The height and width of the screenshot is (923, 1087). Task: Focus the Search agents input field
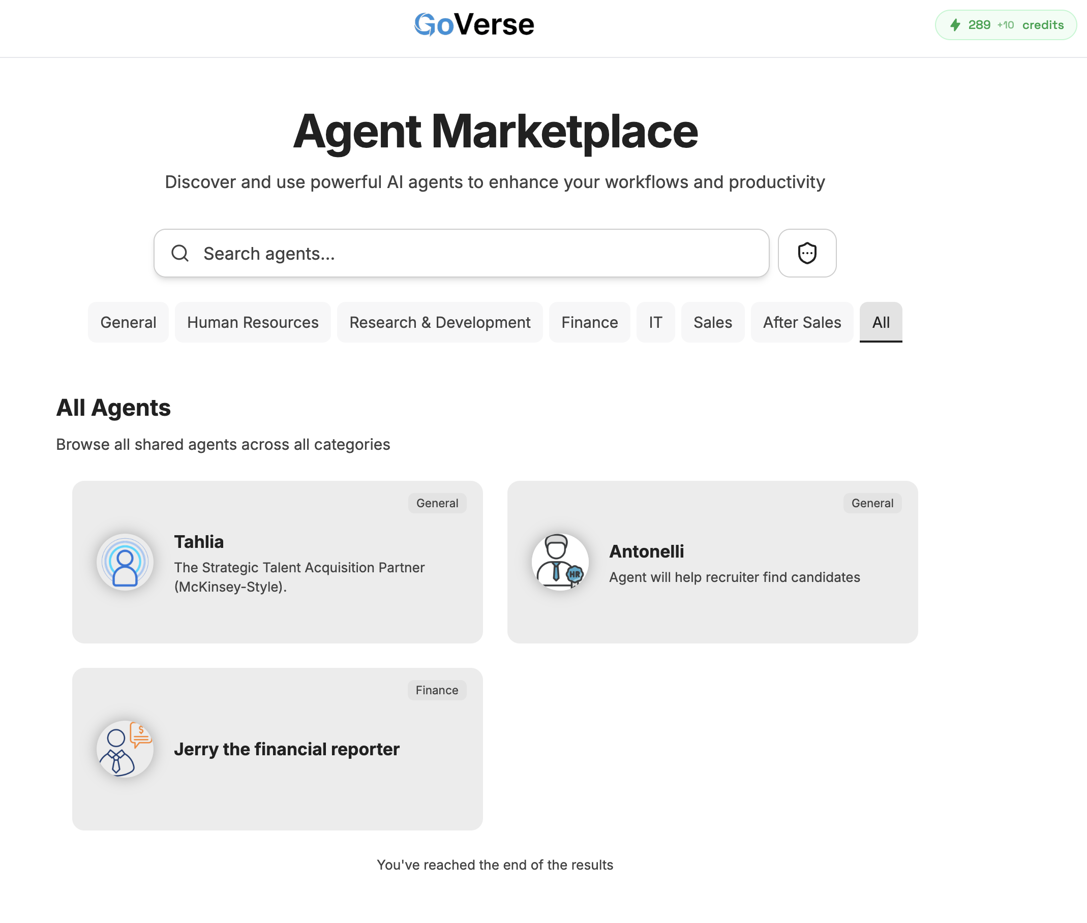click(461, 253)
